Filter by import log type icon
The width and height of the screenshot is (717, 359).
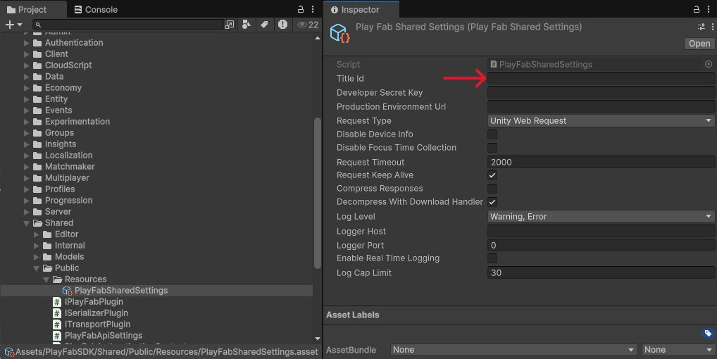[x=282, y=25]
